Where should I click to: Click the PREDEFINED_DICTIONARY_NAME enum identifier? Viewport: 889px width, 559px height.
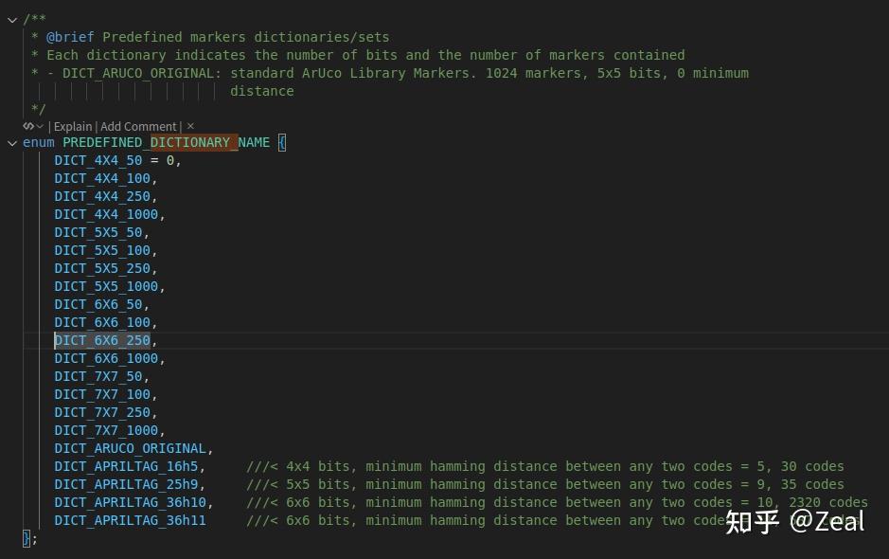pyautogui.click(x=166, y=142)
